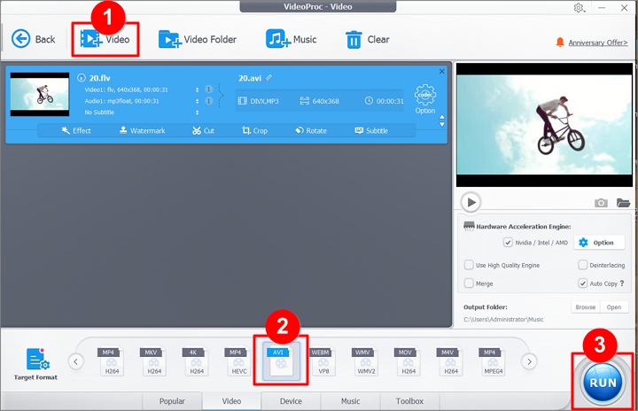Open the Crop tool

254,130
